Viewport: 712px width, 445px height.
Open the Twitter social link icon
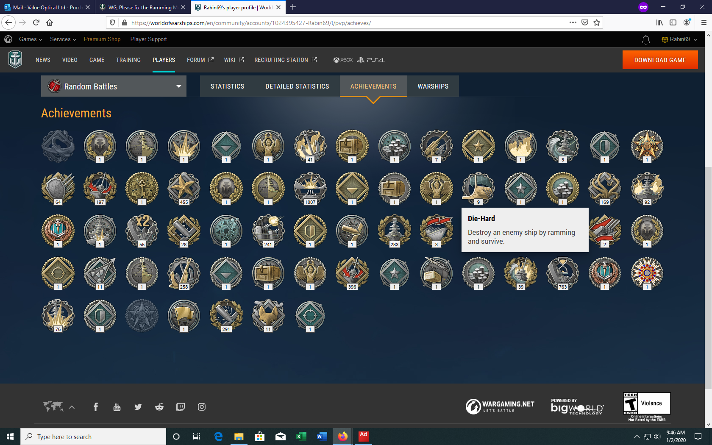point(138,407)
